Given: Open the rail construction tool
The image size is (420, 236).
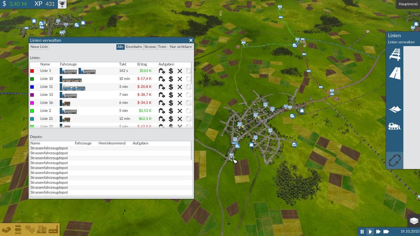Looking at the screenshot, I should [395, 54].
